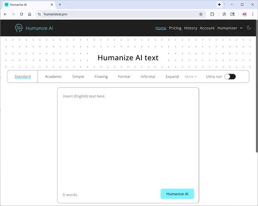Click the site information icon in address bar
258x206 pixels.
pos(39,14)
